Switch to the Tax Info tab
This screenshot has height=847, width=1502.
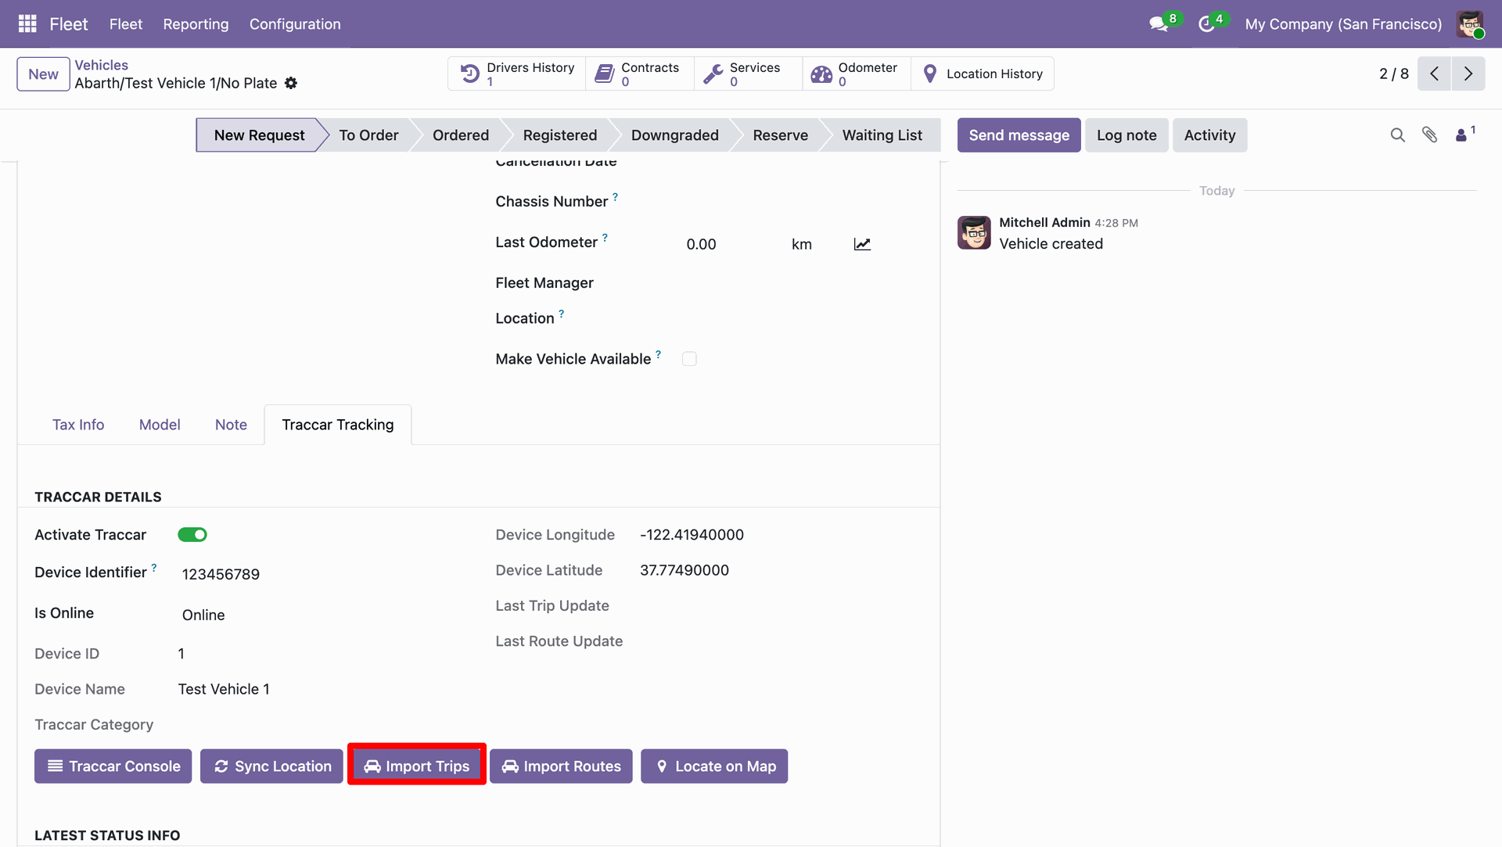[x=78, y=425]
